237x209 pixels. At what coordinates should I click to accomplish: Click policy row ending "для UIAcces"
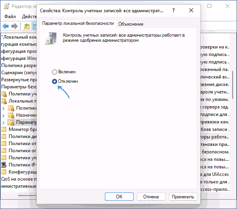(215, 174)
